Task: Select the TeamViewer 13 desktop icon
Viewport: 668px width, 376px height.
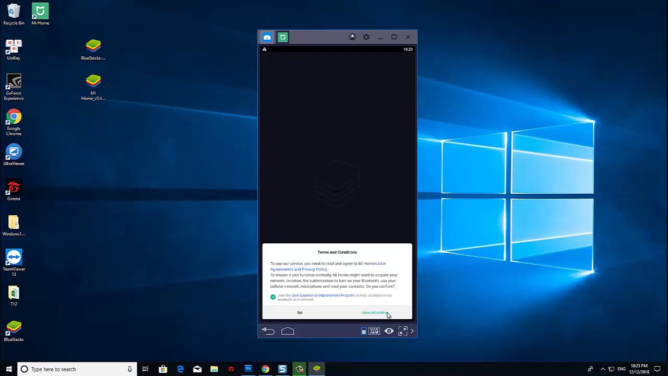Action: click(x=14, y=263)
